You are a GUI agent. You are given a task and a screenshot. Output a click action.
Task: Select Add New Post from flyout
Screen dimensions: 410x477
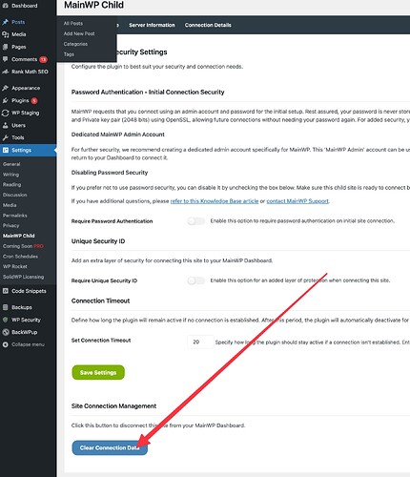[79, 33]
